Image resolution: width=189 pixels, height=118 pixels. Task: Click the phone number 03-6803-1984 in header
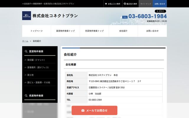click(x=148, y=16)
